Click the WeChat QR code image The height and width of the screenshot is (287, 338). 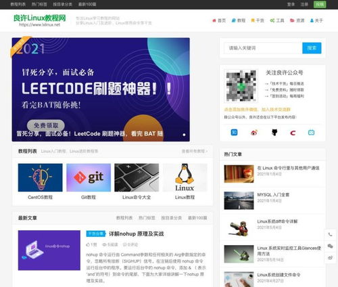click(241, 86)
